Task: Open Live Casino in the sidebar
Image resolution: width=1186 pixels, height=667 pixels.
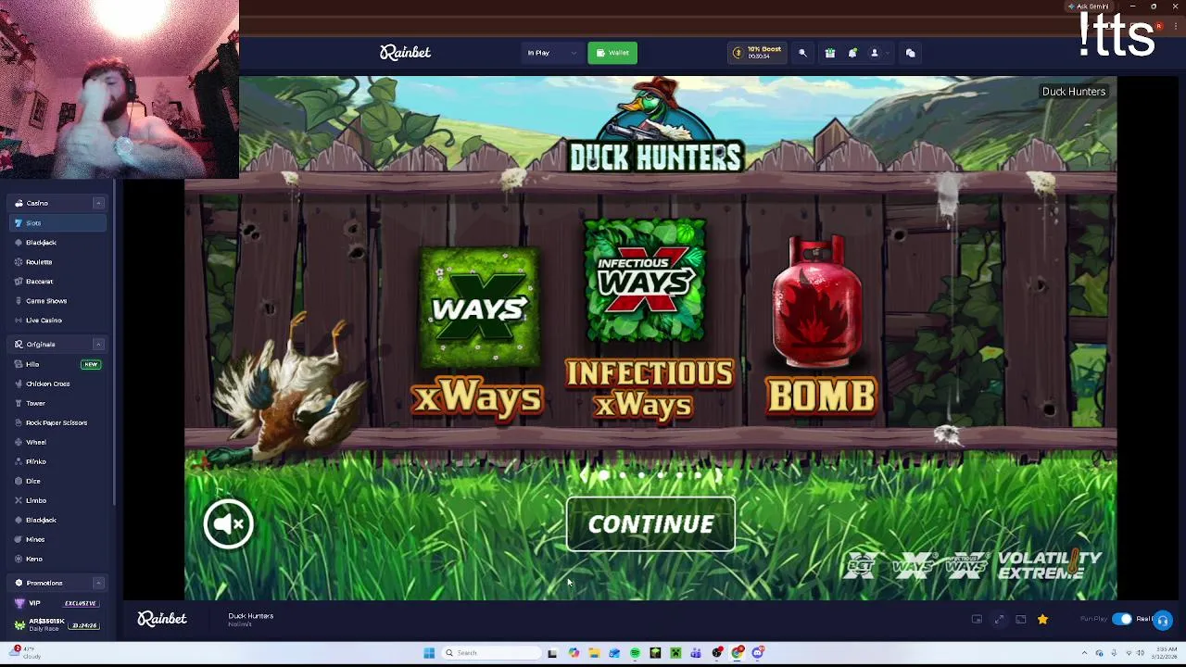Action: coord(57,321)
